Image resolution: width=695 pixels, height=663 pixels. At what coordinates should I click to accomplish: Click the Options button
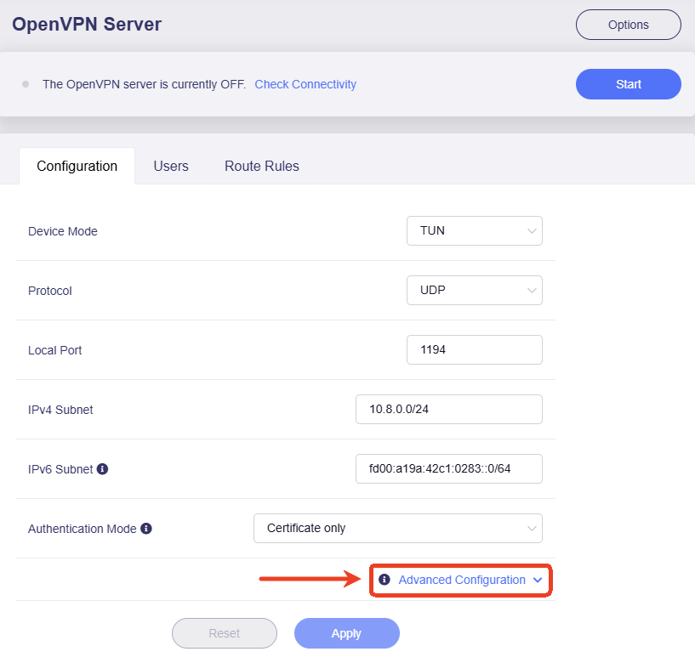[628, 25]
